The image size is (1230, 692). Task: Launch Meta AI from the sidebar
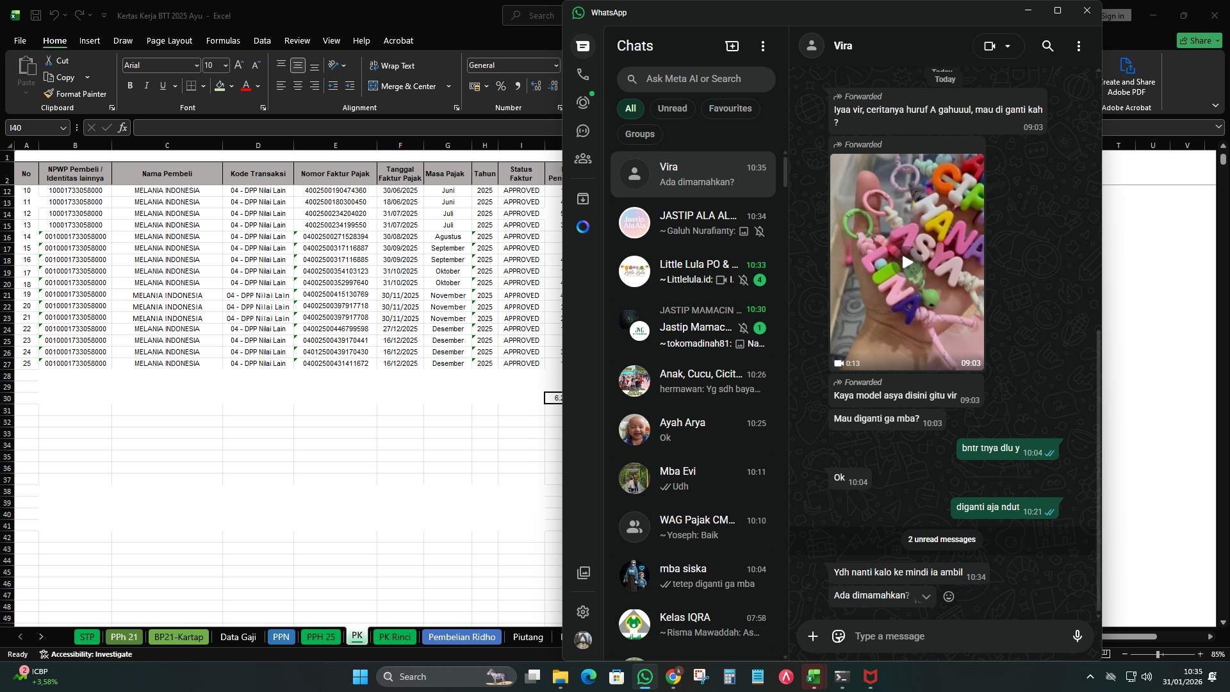583,227
